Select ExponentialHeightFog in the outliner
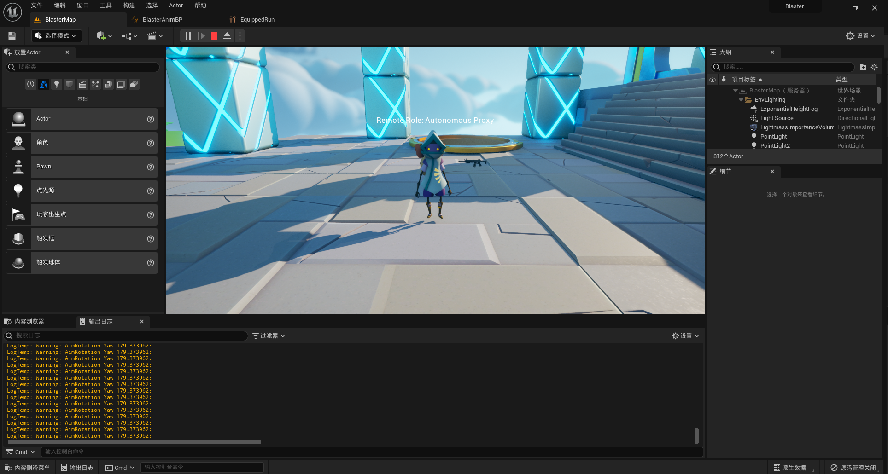Viewport: 888px width, 474px height. 789,109
